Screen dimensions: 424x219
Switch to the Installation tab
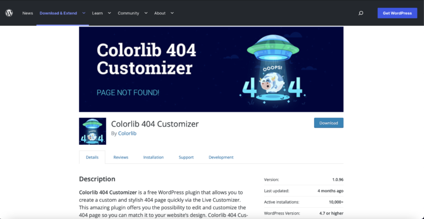point(153,157)
